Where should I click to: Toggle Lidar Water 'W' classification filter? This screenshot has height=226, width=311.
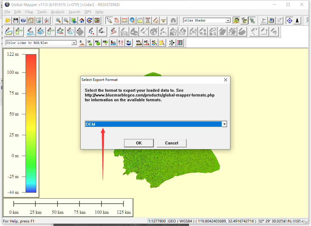[x=129, y=43]
